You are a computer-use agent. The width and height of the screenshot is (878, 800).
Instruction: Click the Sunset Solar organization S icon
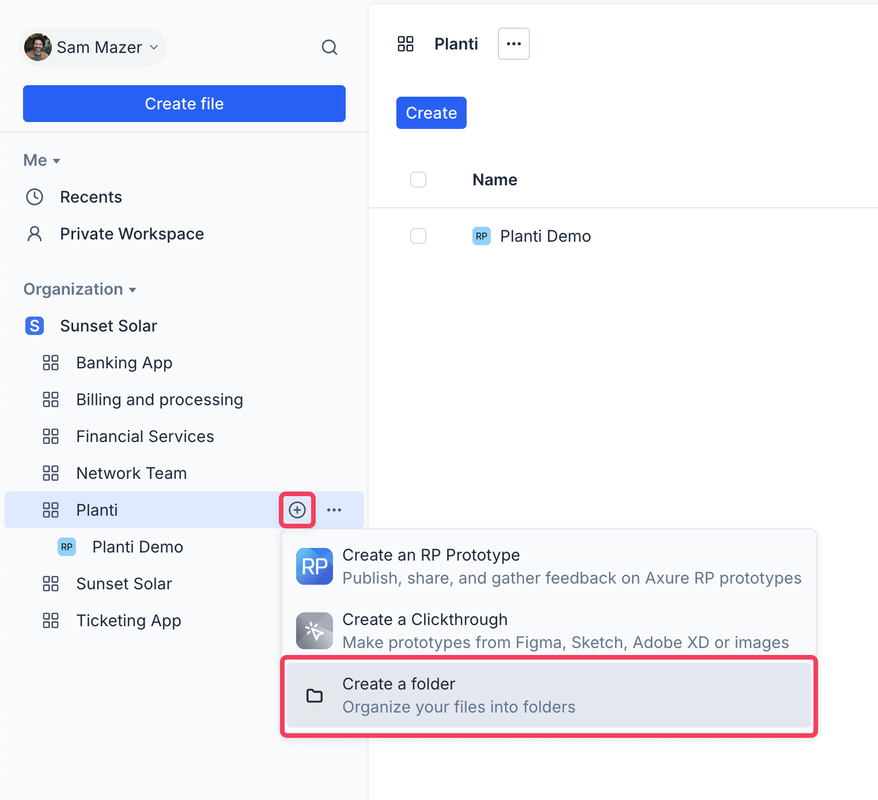[35, 326]
